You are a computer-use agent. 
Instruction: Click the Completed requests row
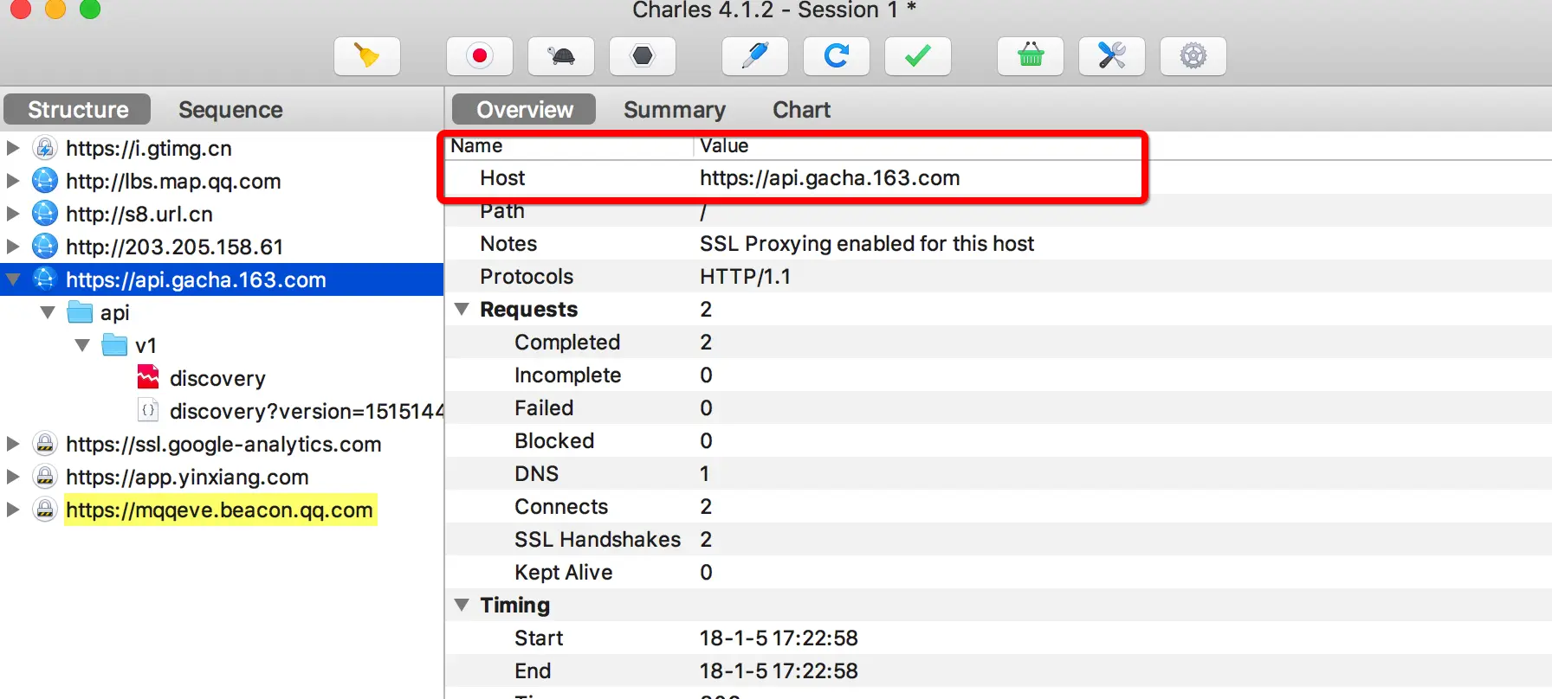click(999, 343)
